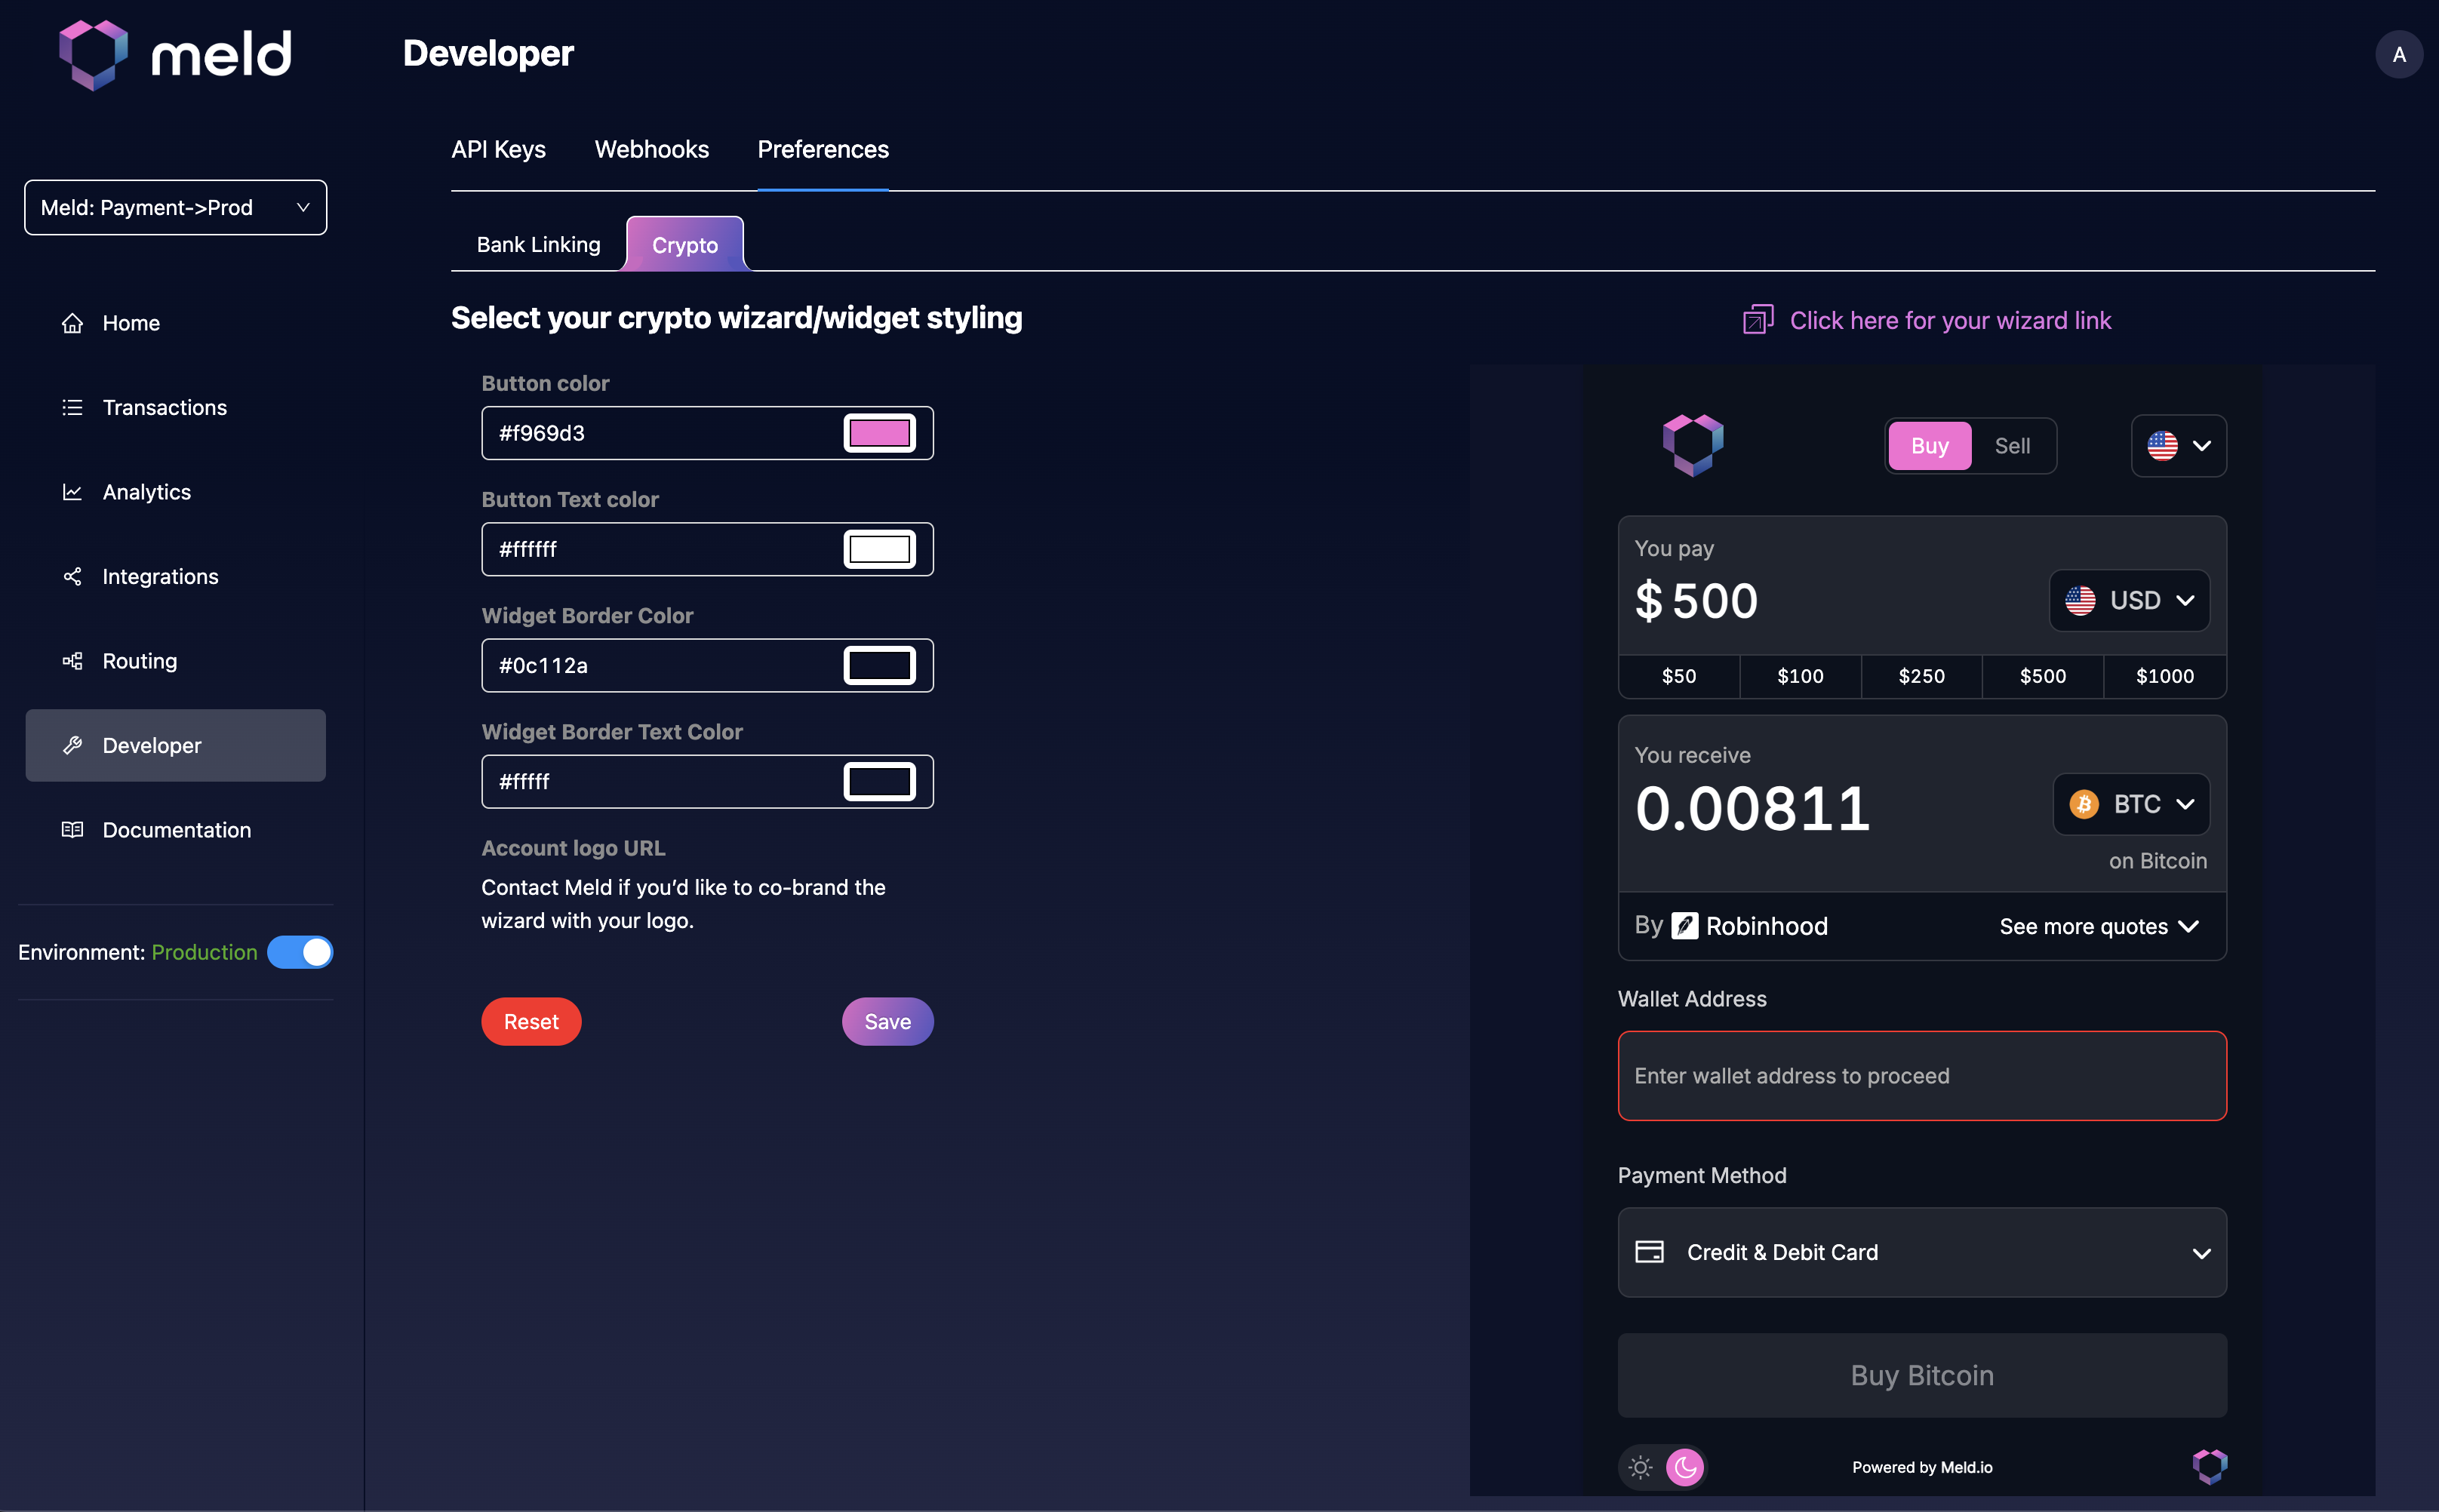Open the Bank Linking tab

538,245
